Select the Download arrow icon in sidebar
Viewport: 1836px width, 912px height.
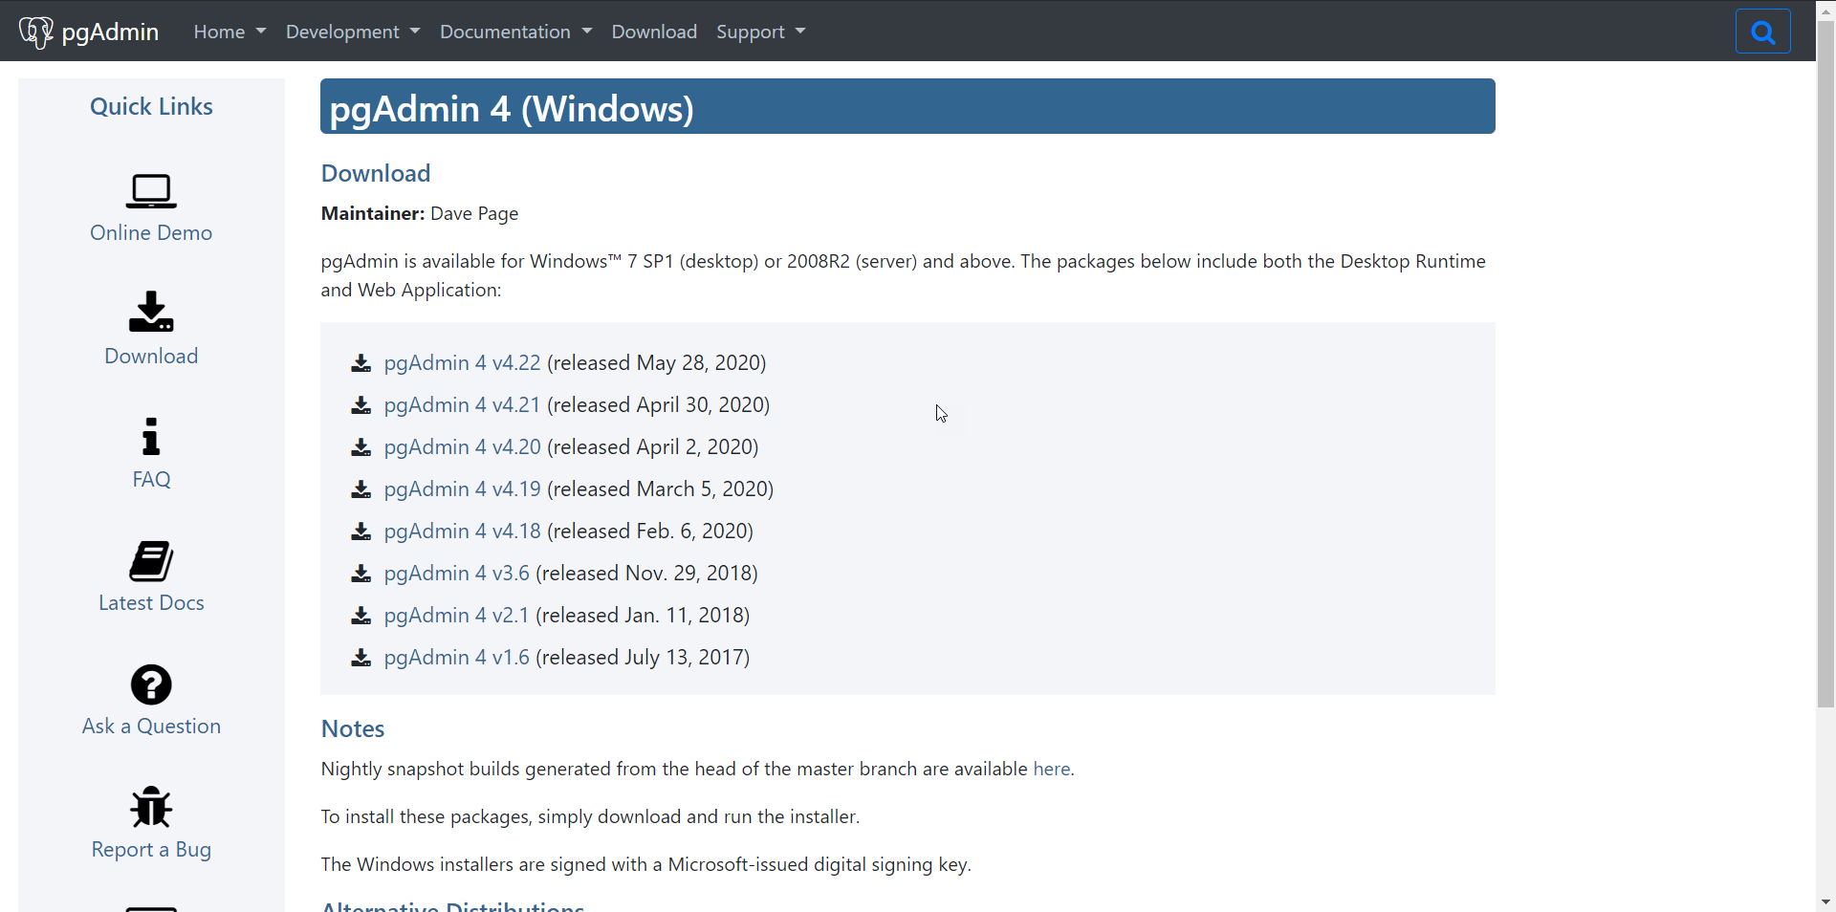(x=150, y=313)
